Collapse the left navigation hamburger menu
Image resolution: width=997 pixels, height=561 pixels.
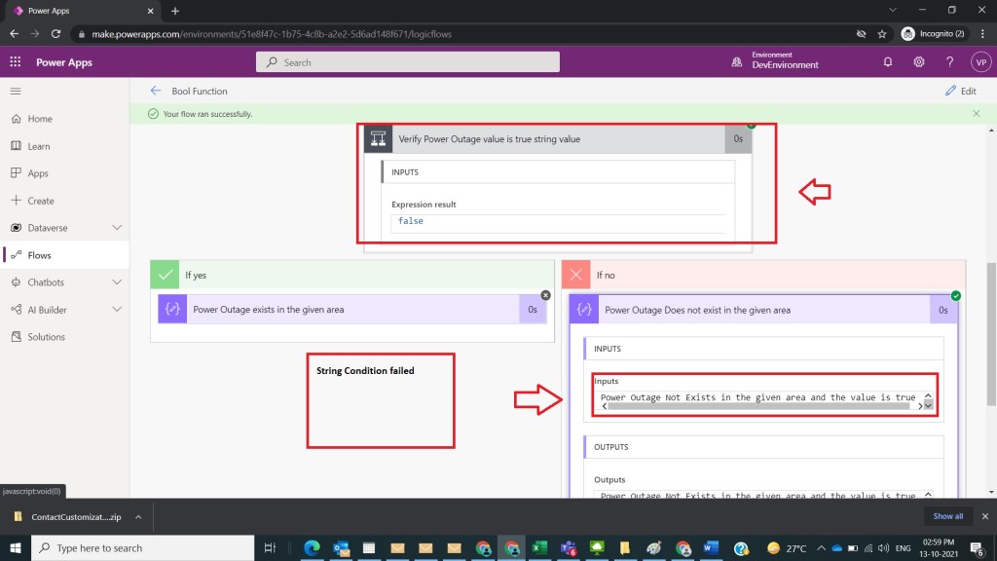(x=15, y=91)
